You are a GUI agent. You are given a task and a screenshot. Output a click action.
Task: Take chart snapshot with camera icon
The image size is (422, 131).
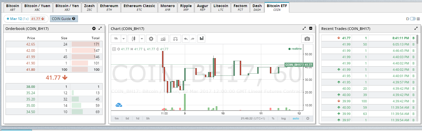coord(307,39)
